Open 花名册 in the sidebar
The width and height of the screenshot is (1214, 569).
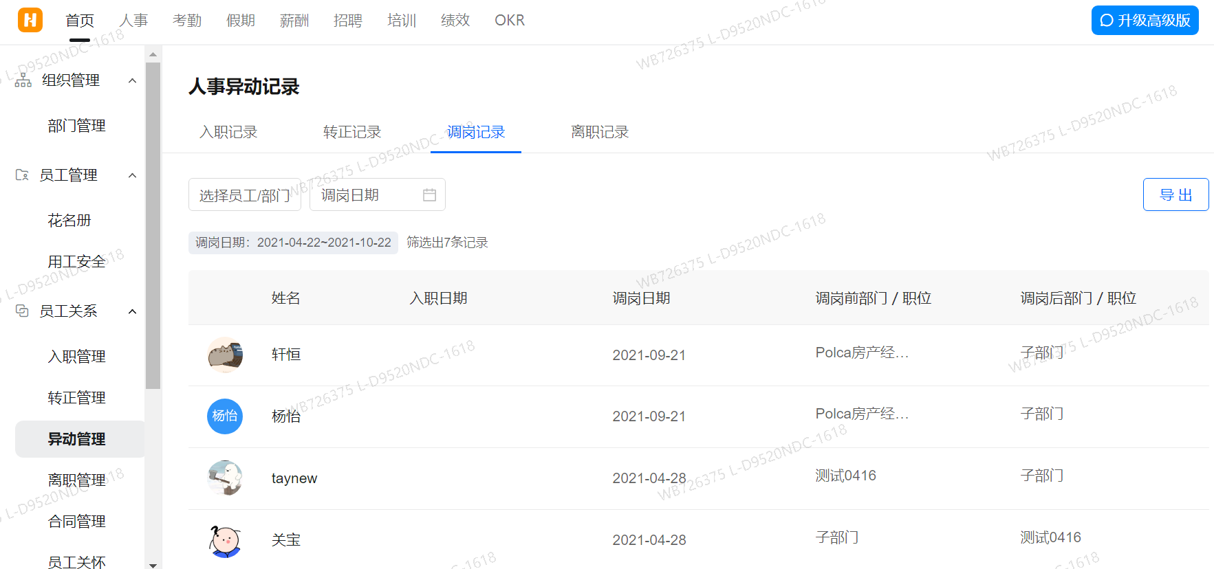69,221
